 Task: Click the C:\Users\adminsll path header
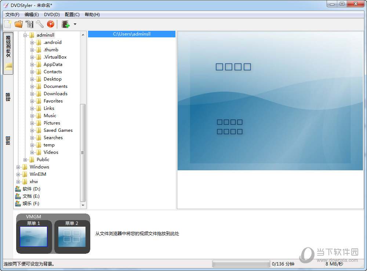click(x=132, y=34)
